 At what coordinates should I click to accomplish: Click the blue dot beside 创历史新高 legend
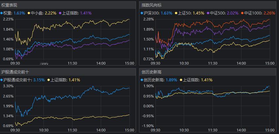142,80
